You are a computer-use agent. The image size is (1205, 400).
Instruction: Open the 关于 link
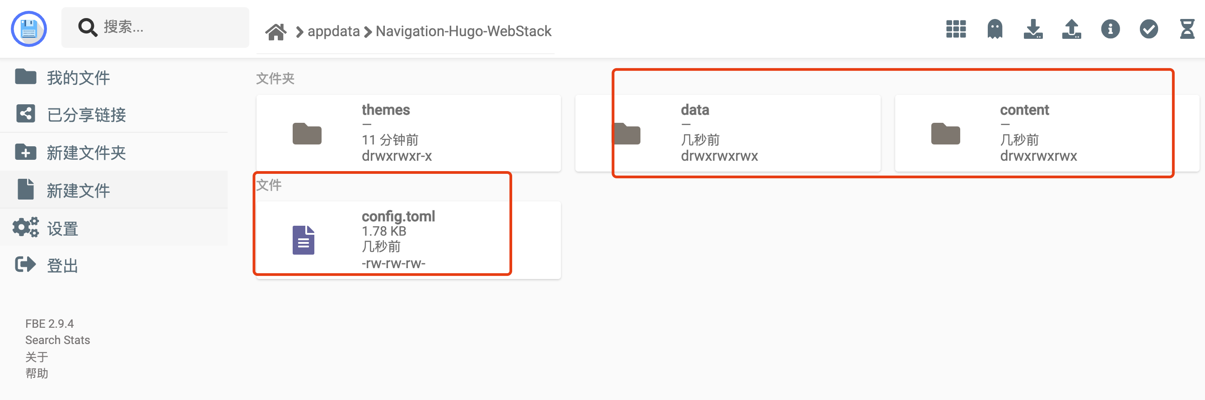(37, 357)
